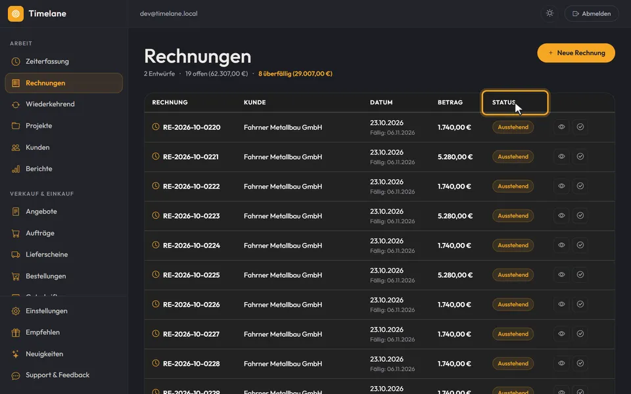
Task: Click the Support & Feedback chat icon
Action: 16,376
